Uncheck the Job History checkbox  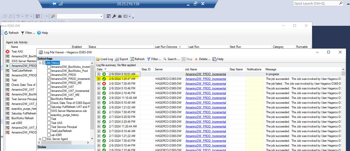[x=44, y=63]
